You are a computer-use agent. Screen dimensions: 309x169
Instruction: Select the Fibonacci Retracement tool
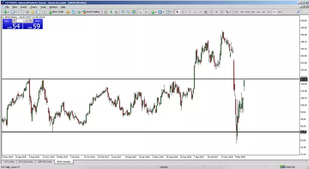[211, 12]
